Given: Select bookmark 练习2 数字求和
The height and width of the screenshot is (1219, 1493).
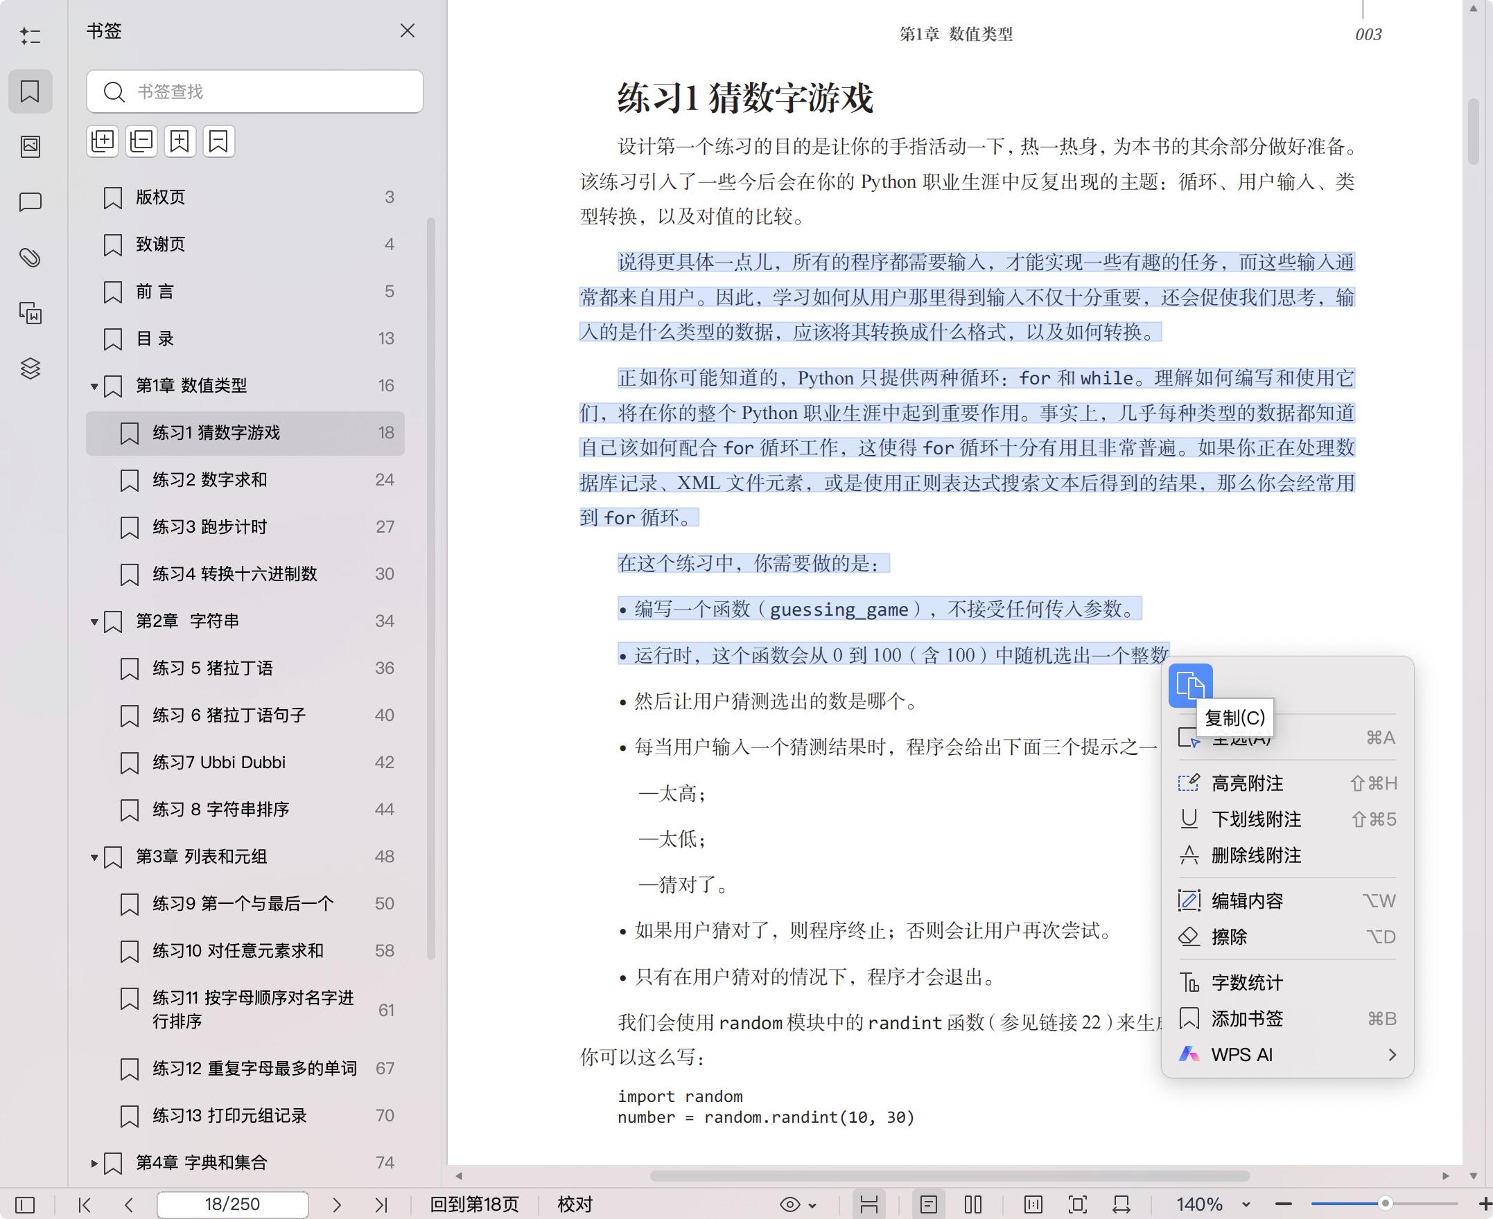Looking at the screenshot, I should (x=245, y=480).
